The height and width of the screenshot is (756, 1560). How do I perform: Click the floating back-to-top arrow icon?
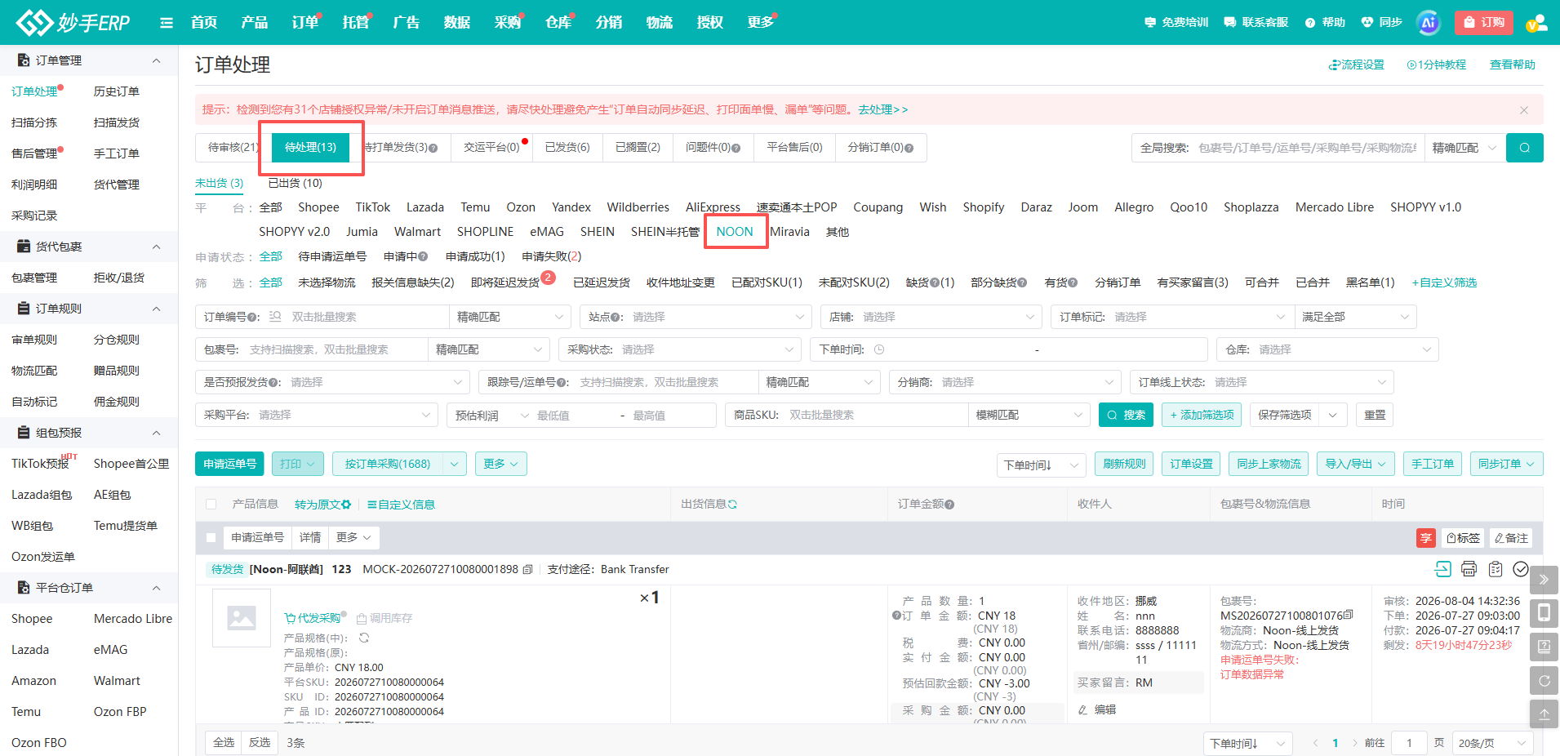[x=1544, y=714]
